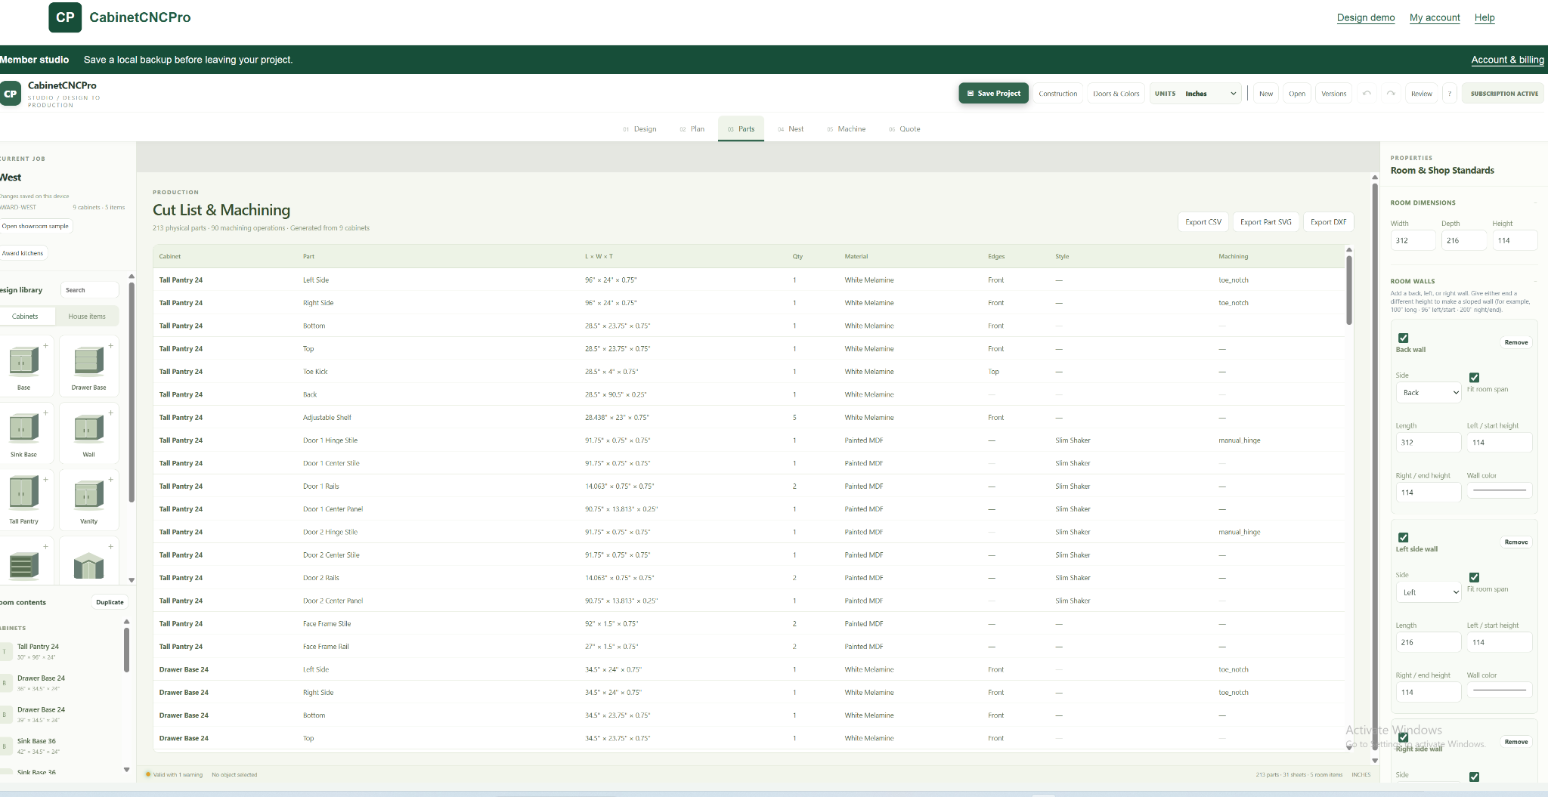Click the undo arrow in the toolbar
The image size is (1548, 797).
click(1367, 94)
